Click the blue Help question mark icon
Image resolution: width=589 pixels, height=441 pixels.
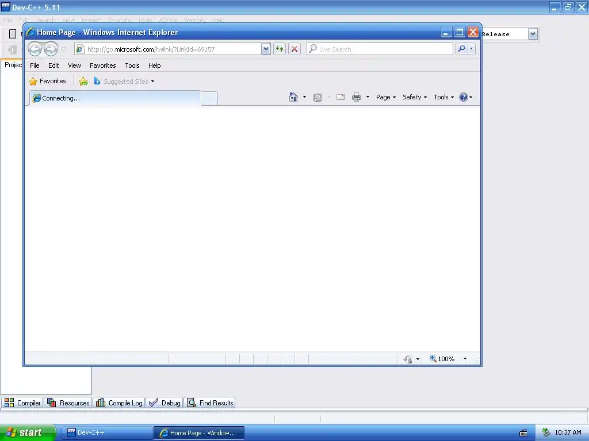click(x=464, y=97)
